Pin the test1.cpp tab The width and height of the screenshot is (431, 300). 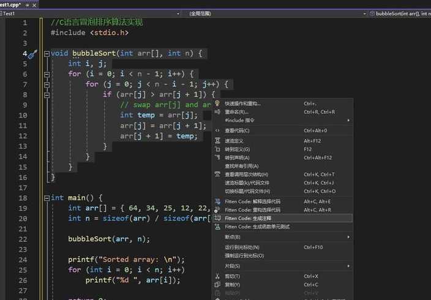click(27, 5)
